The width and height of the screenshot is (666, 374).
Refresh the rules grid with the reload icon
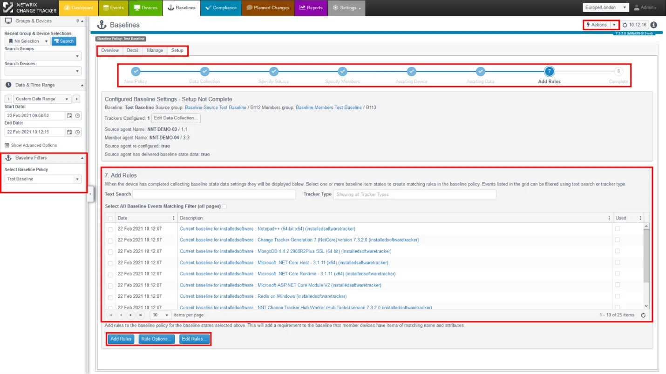click(x=643, y=315)
